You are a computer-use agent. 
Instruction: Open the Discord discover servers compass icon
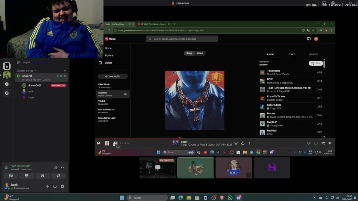(x=7, y=93)
